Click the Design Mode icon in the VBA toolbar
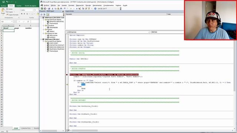 (x=80, y=8)
